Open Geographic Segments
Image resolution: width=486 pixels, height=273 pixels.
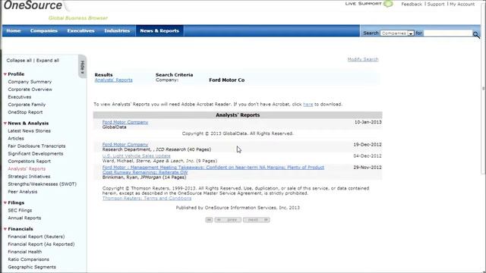click(32, 267)
